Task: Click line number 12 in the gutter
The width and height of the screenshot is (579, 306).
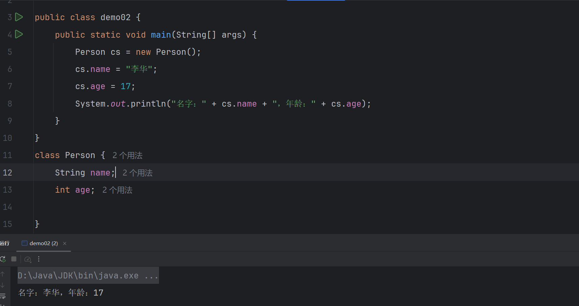Action: pyautogui.click(x=7, y=173)
